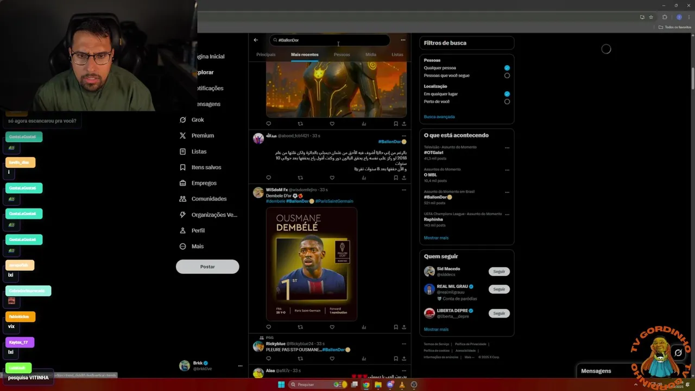This screenshot has height=391, width=695.
Task: Open Listas in the left sidebar
Action: click(193, 152)
